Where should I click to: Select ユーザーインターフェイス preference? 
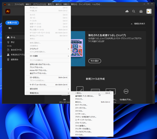pos(92,120)
